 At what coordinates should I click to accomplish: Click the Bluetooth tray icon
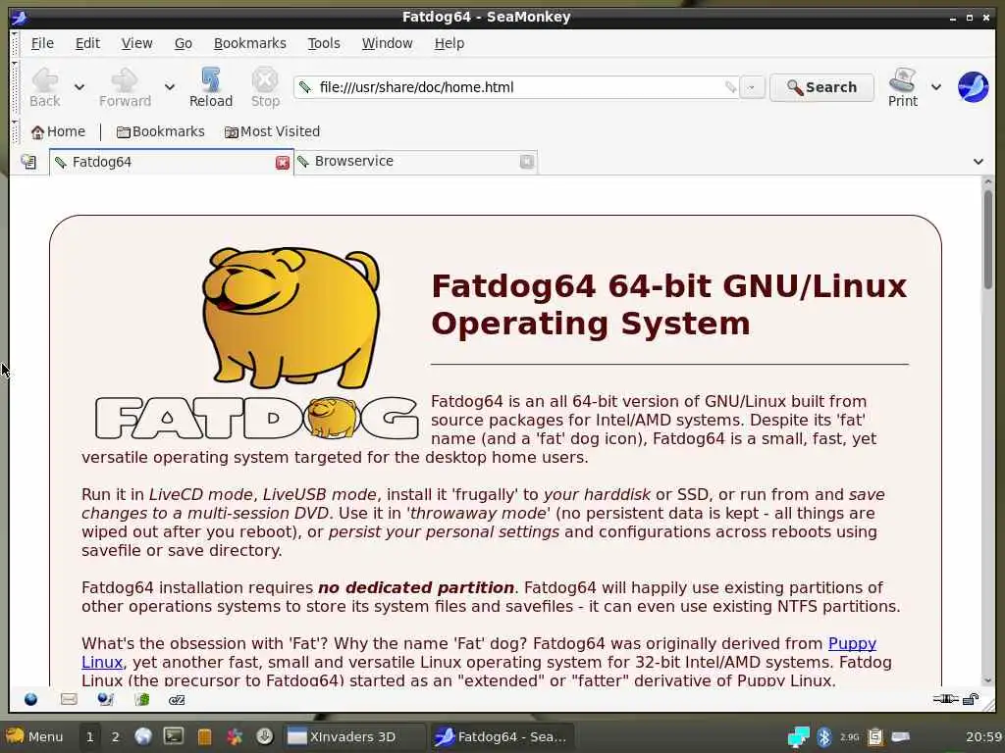pos(824,737)
